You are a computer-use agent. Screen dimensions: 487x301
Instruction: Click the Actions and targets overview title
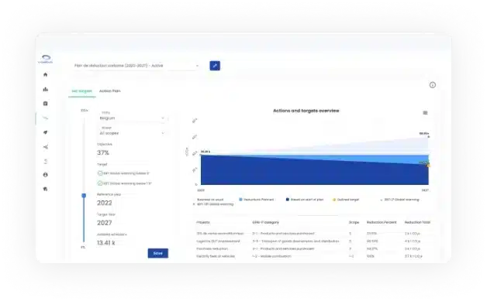tap(306, 111)
